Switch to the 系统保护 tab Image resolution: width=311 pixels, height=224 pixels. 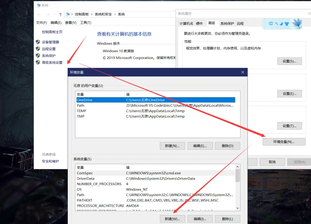tap(227, 23)
